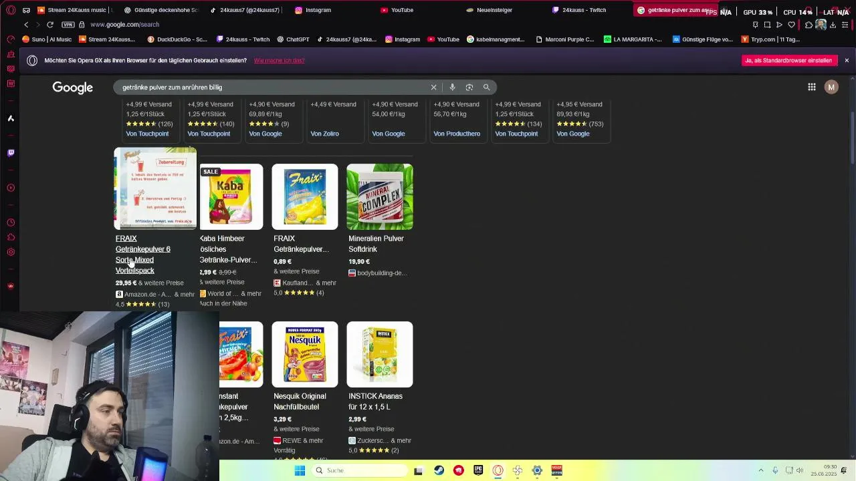Click the Windows taskbar search box
Image resolution: width=856 pixels, height=481 pixels.
tap(360, 470)
